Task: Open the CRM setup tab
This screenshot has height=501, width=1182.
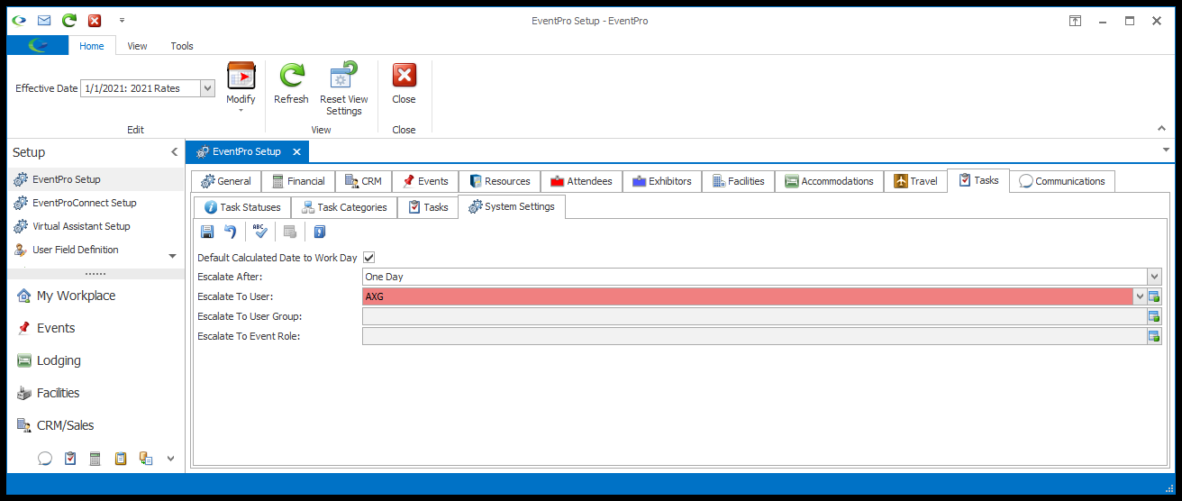Action: 363,181
